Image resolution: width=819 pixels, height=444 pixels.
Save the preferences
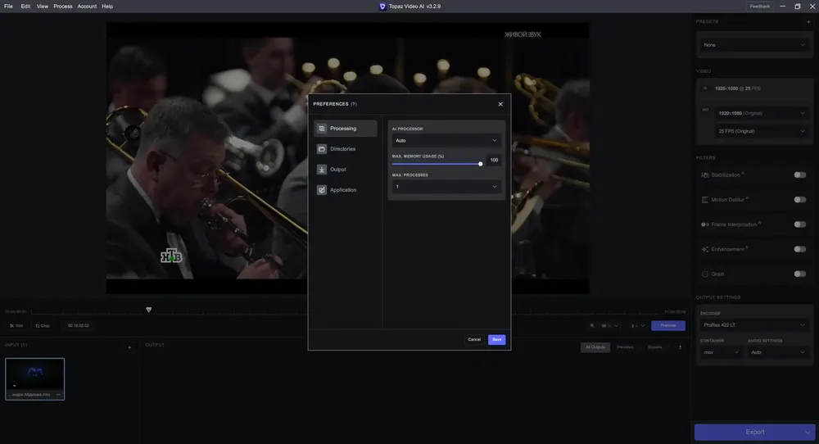(497, 339)
